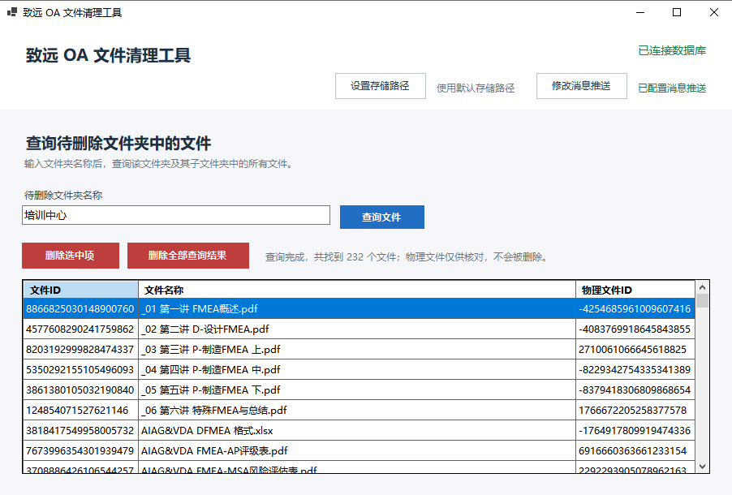Screen dimensions: 732x495
Task: Click physical ID 2710061066645618825 cell
Action: [635, 349]
